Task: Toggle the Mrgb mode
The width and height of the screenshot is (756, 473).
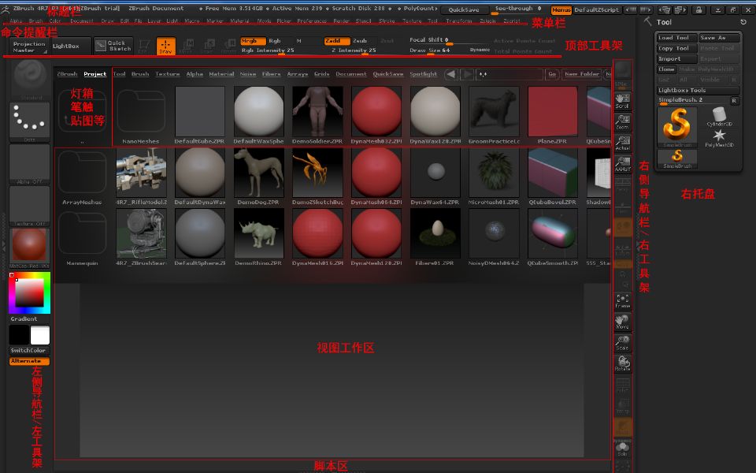Action: (253, 41)
